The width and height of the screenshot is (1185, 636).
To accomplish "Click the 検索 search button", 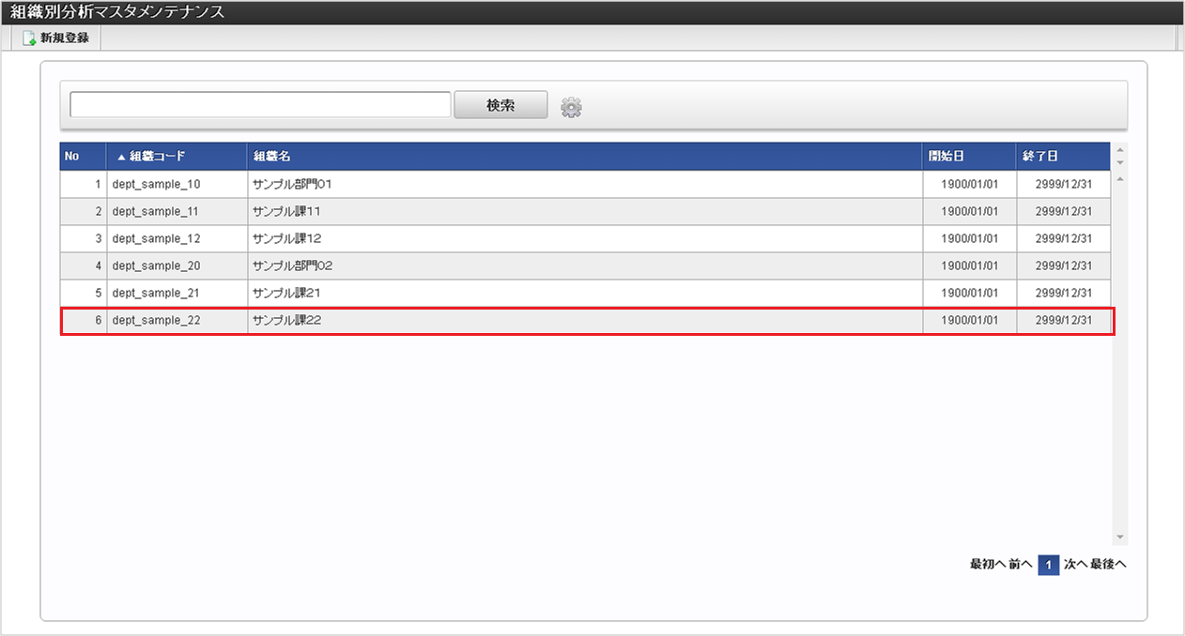I will point(500,105).
